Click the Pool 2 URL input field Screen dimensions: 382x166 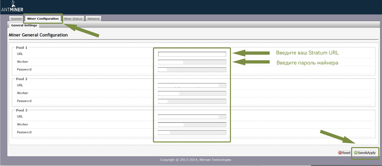192,85
